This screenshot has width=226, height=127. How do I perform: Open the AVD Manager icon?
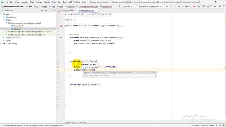211,6
